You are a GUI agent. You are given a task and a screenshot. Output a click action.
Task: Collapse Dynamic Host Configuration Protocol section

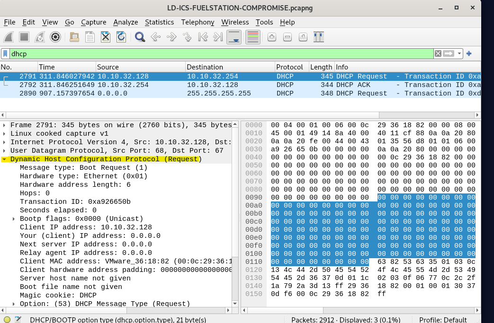(4, 159)
